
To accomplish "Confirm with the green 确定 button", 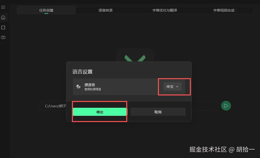I will tap(100, 112).
